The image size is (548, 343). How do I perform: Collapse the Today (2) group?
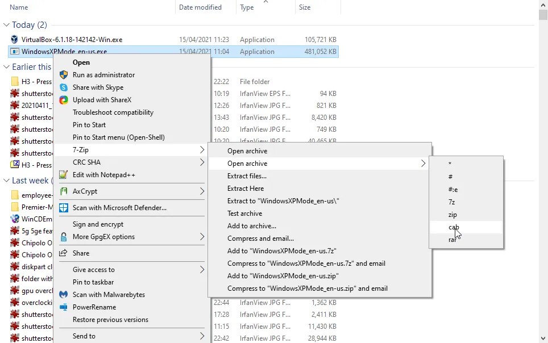8,24
